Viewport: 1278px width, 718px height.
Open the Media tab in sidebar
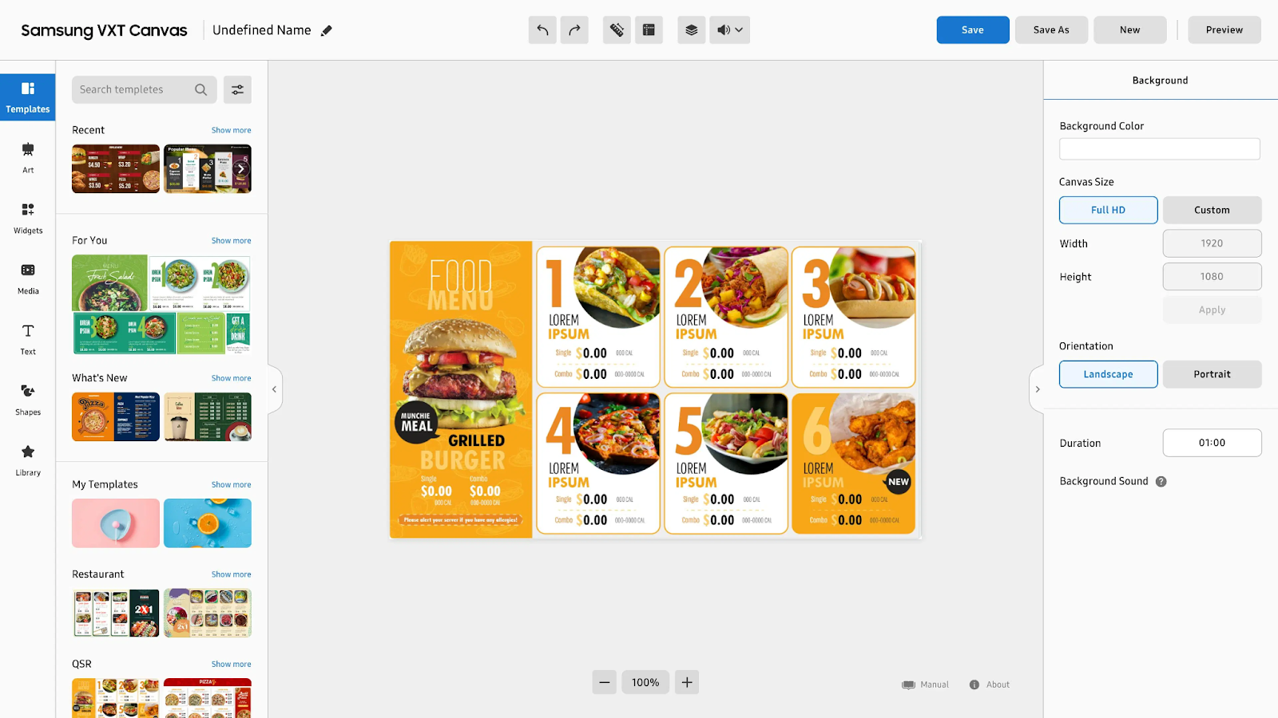(x=28, y=278)
